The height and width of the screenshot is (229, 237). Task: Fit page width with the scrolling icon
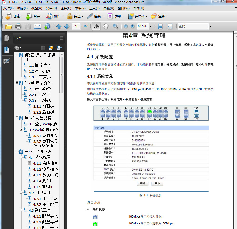point(160,26)
